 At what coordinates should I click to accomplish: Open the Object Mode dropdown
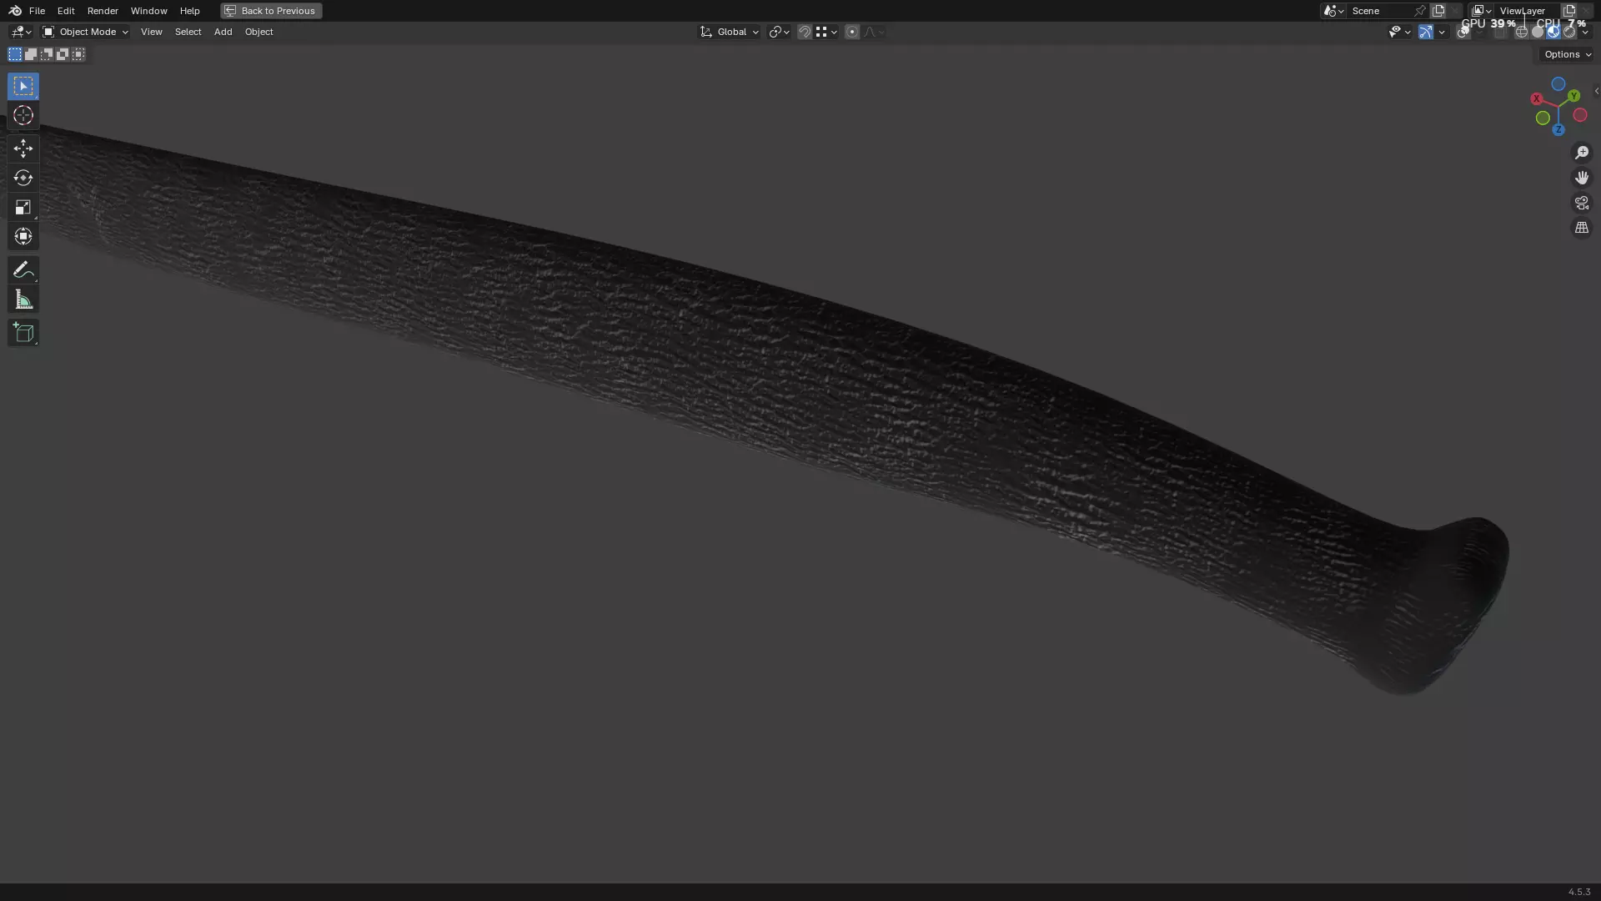click(85, 32)
